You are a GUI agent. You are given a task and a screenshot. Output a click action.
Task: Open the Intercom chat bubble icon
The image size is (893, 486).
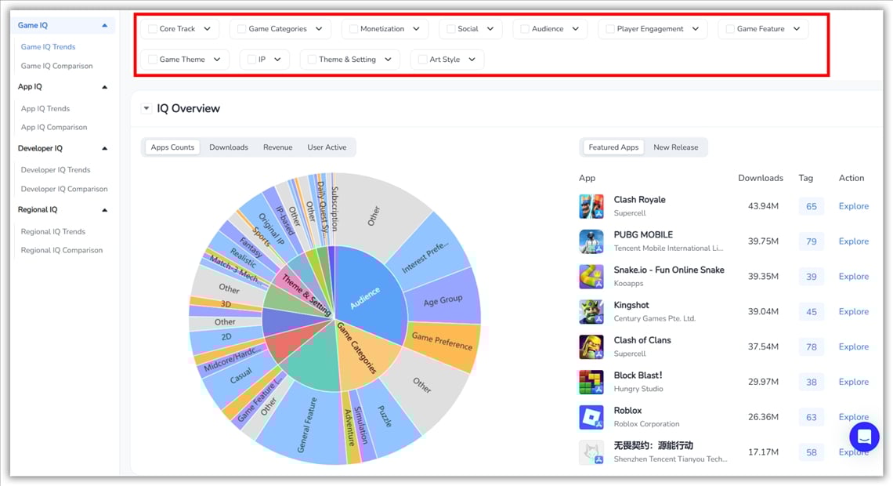[x=864, y=437]
